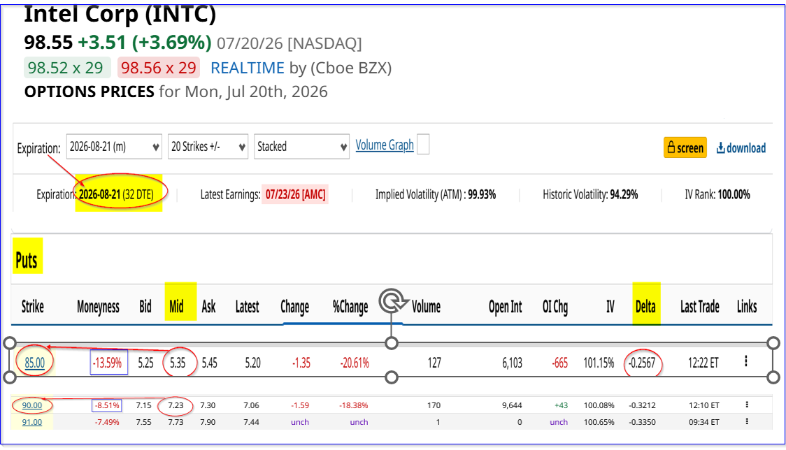Click the last trade time 12:22 ET

(703, 363)
